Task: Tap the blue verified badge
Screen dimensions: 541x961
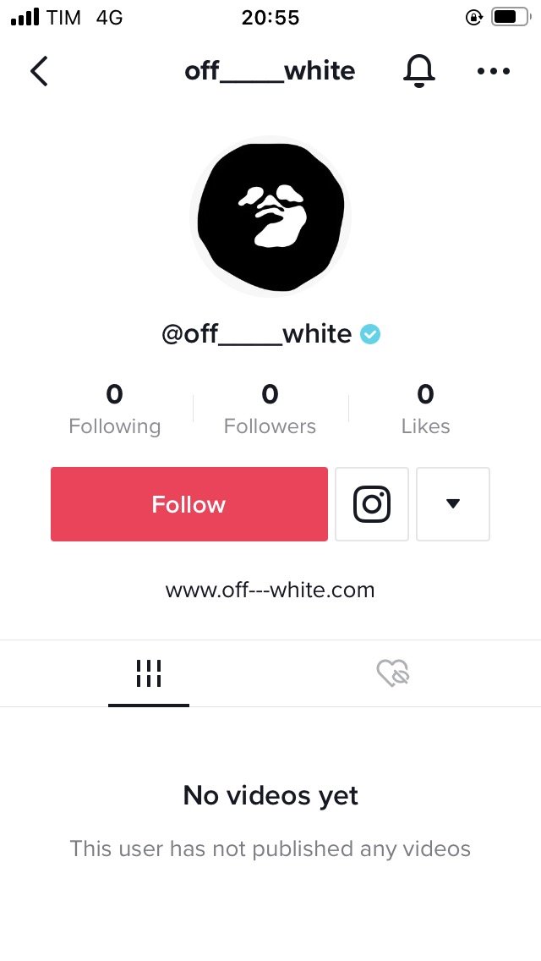Action: [370, 334]
